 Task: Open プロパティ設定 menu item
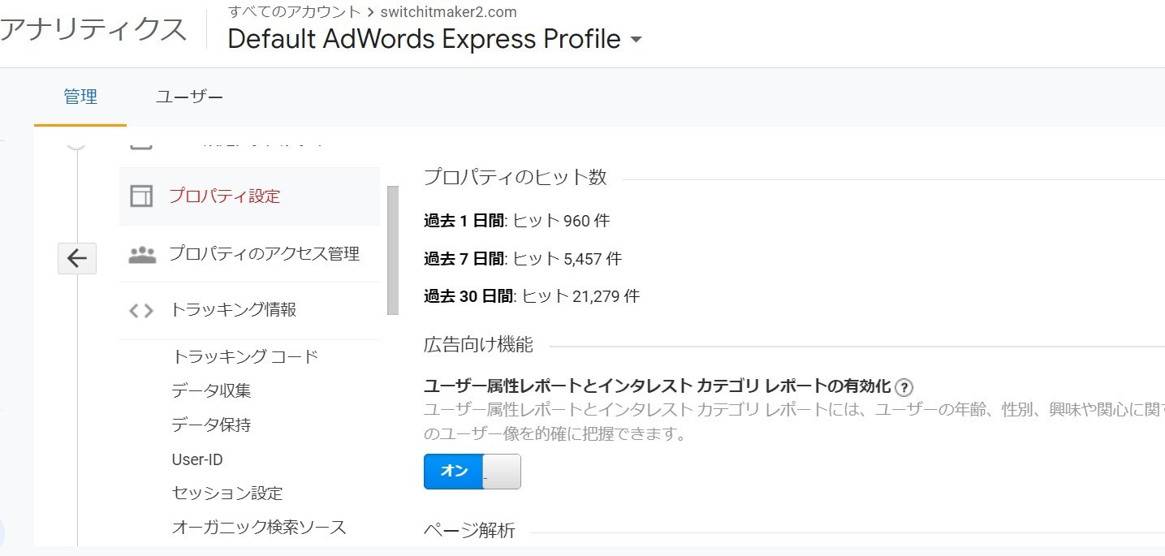click(x=249, y=196)
